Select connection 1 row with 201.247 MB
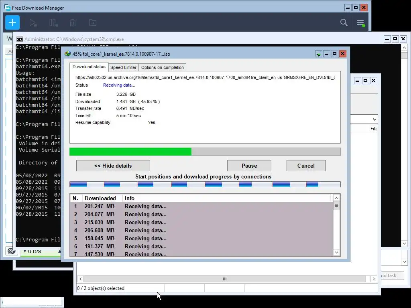 tap(201, 207)
